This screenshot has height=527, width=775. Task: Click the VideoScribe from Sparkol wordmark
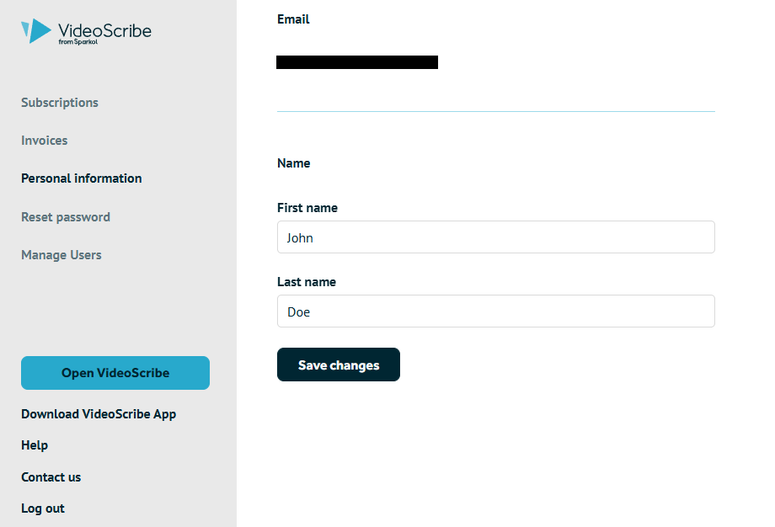pos(104,32)
